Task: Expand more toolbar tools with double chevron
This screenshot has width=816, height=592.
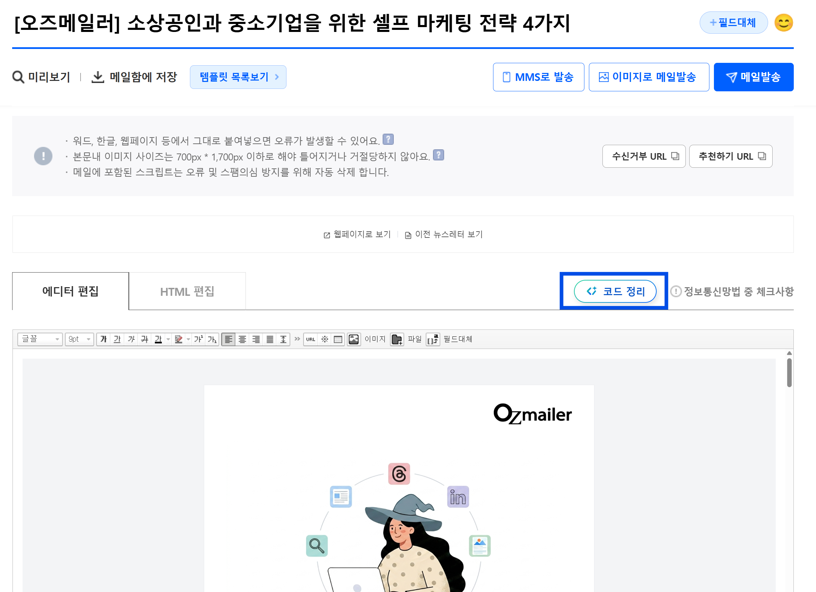Action: coord(297,339)
